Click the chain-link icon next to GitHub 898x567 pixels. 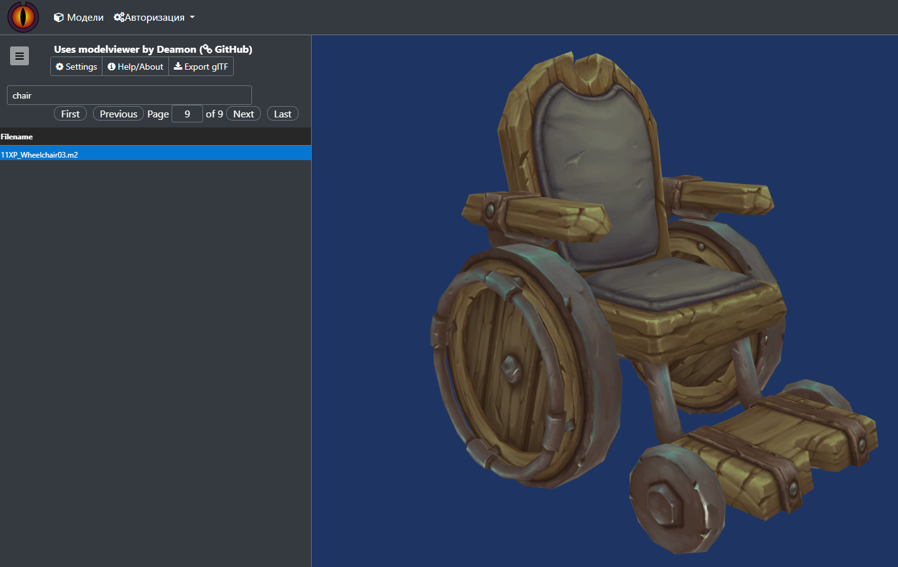(x=207, y=49)
